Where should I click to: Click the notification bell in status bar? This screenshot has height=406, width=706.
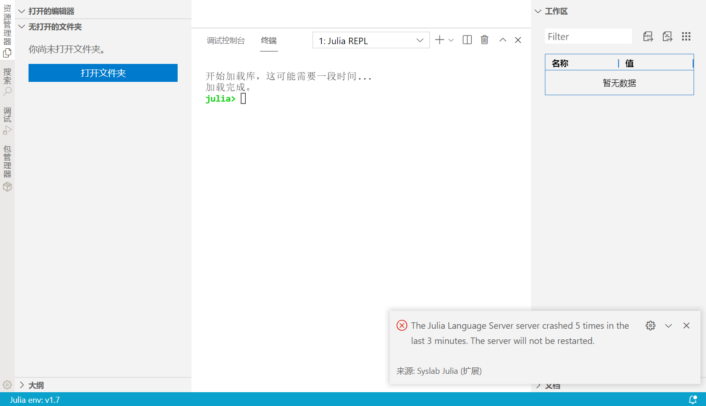(x=693, y=400)
